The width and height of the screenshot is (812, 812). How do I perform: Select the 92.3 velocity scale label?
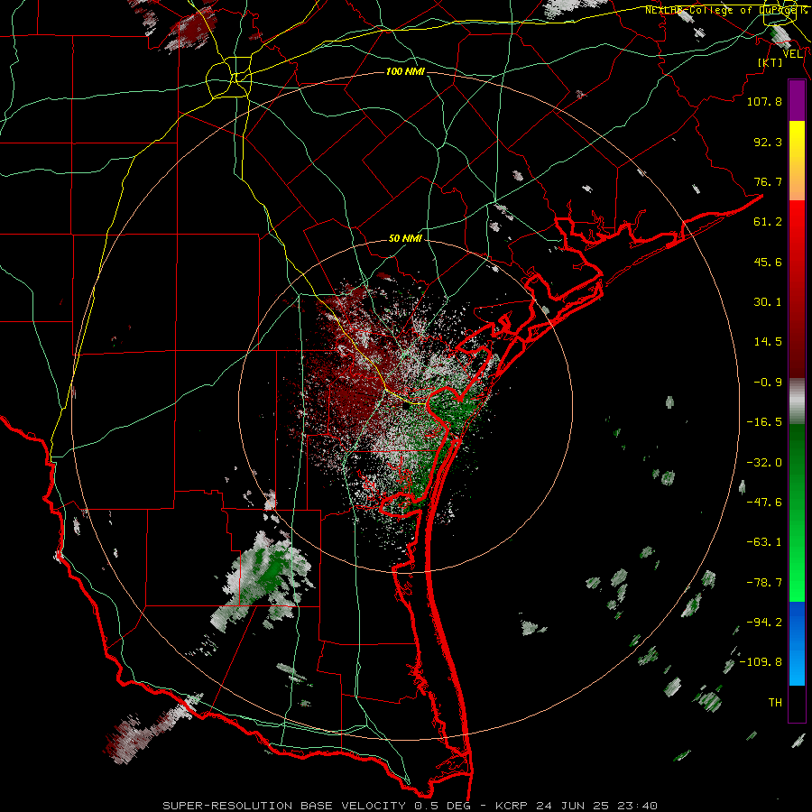tap(768, 142)
